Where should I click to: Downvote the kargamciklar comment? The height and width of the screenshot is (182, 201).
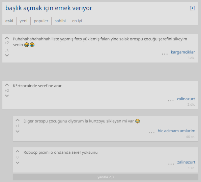pyautogui.click(x=7, y=56)
